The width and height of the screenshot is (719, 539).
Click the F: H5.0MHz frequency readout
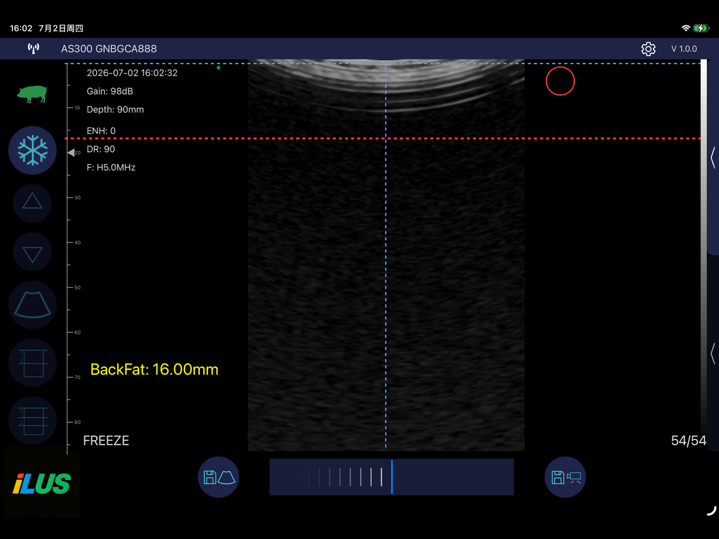111,167
